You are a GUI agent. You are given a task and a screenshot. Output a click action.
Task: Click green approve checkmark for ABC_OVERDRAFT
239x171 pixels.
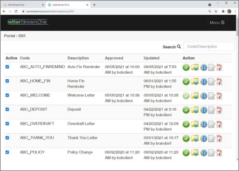186,124
